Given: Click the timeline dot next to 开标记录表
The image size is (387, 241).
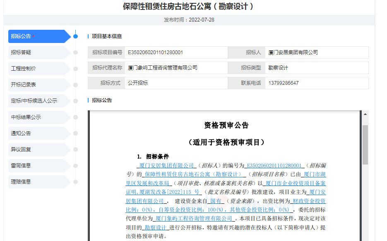Looking at the screenshot, I should pyautogui.click(x=75, y=85).
